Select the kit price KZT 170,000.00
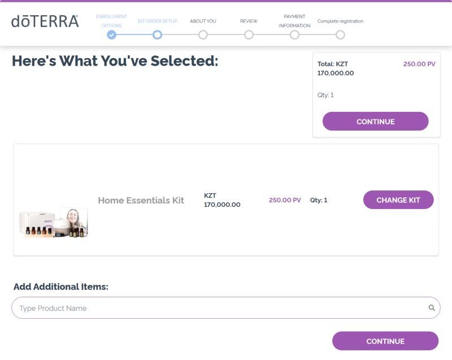Screen dimensions: 452x360 click(x=222, y=199)
